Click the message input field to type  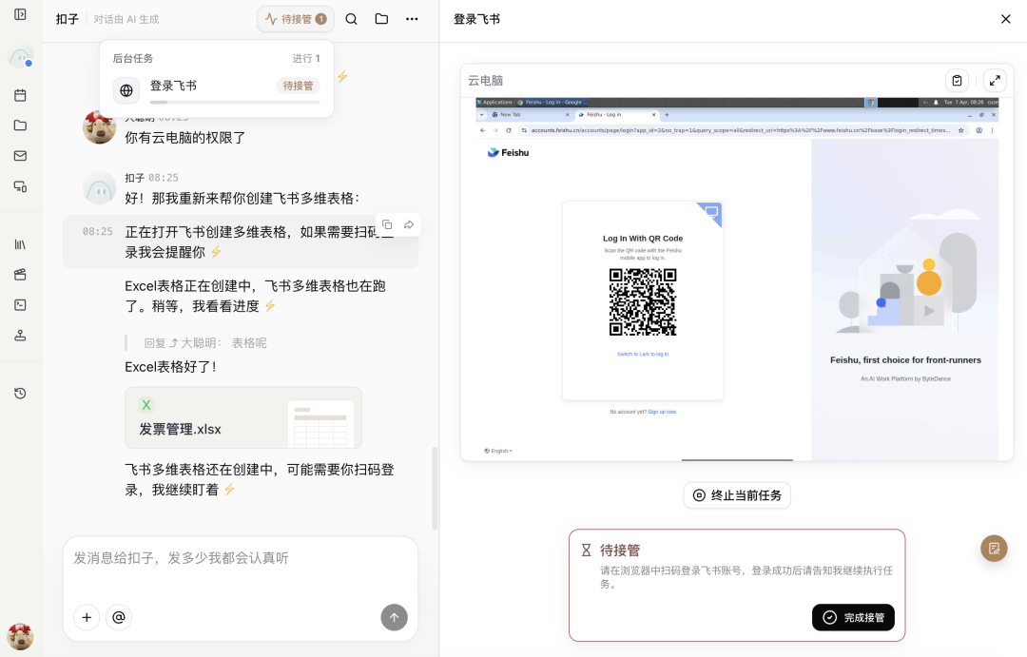(x=238, y=558)
